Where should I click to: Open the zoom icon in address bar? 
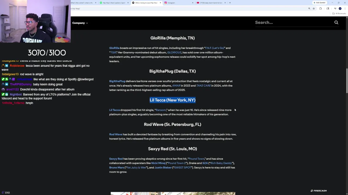[x=309, y=9]
